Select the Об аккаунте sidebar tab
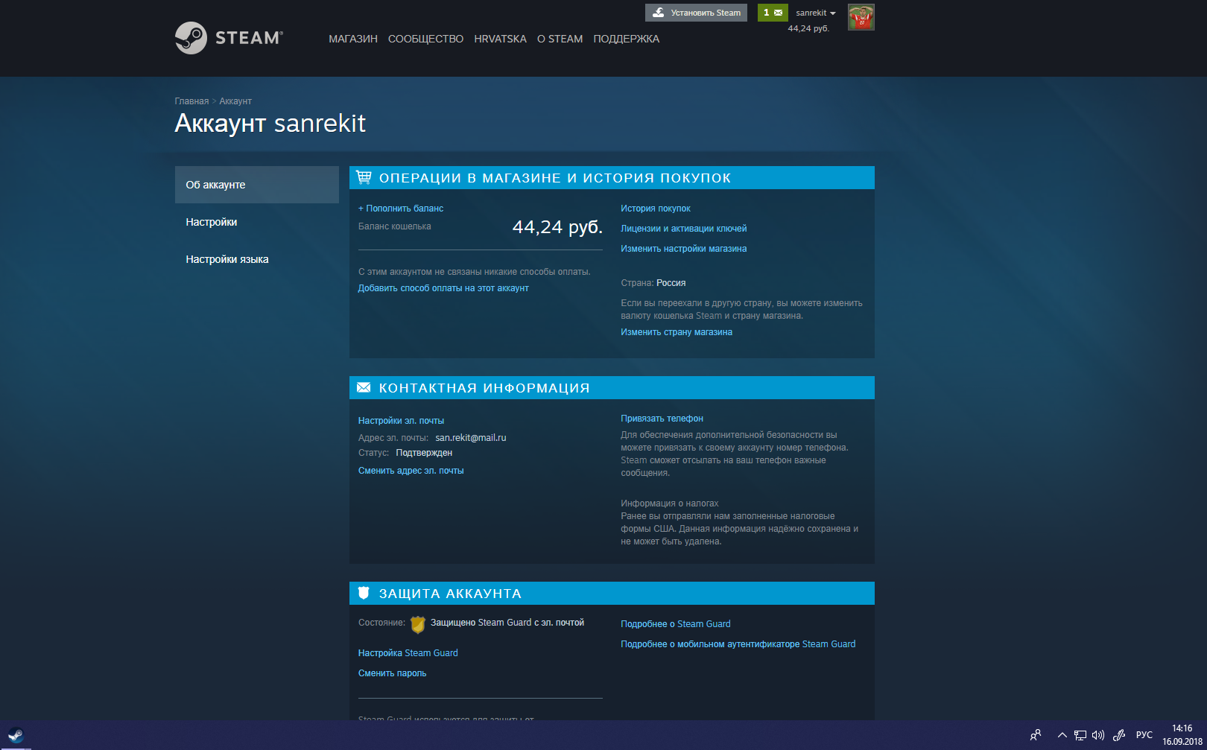The image size is (1207, 750). pyautogui.click(x=256, y=185)
